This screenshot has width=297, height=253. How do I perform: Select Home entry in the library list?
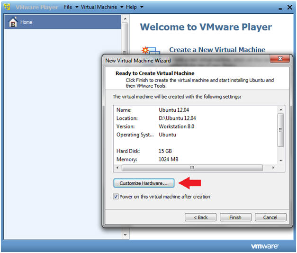click(63, 22)
